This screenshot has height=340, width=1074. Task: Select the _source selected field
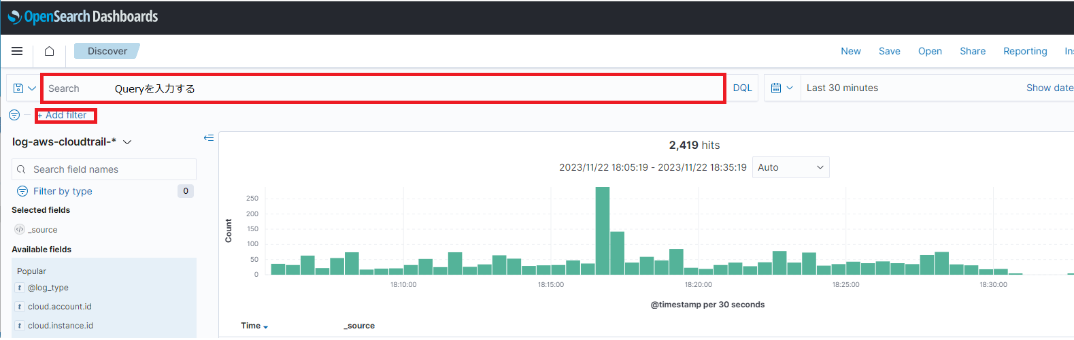coord(43,230)
